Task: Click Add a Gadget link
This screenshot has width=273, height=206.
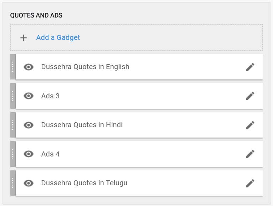Action: [58, 37]
